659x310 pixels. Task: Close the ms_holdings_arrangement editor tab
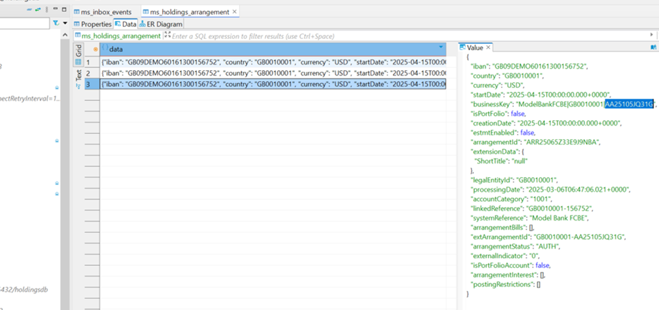[x=235, y=11]
